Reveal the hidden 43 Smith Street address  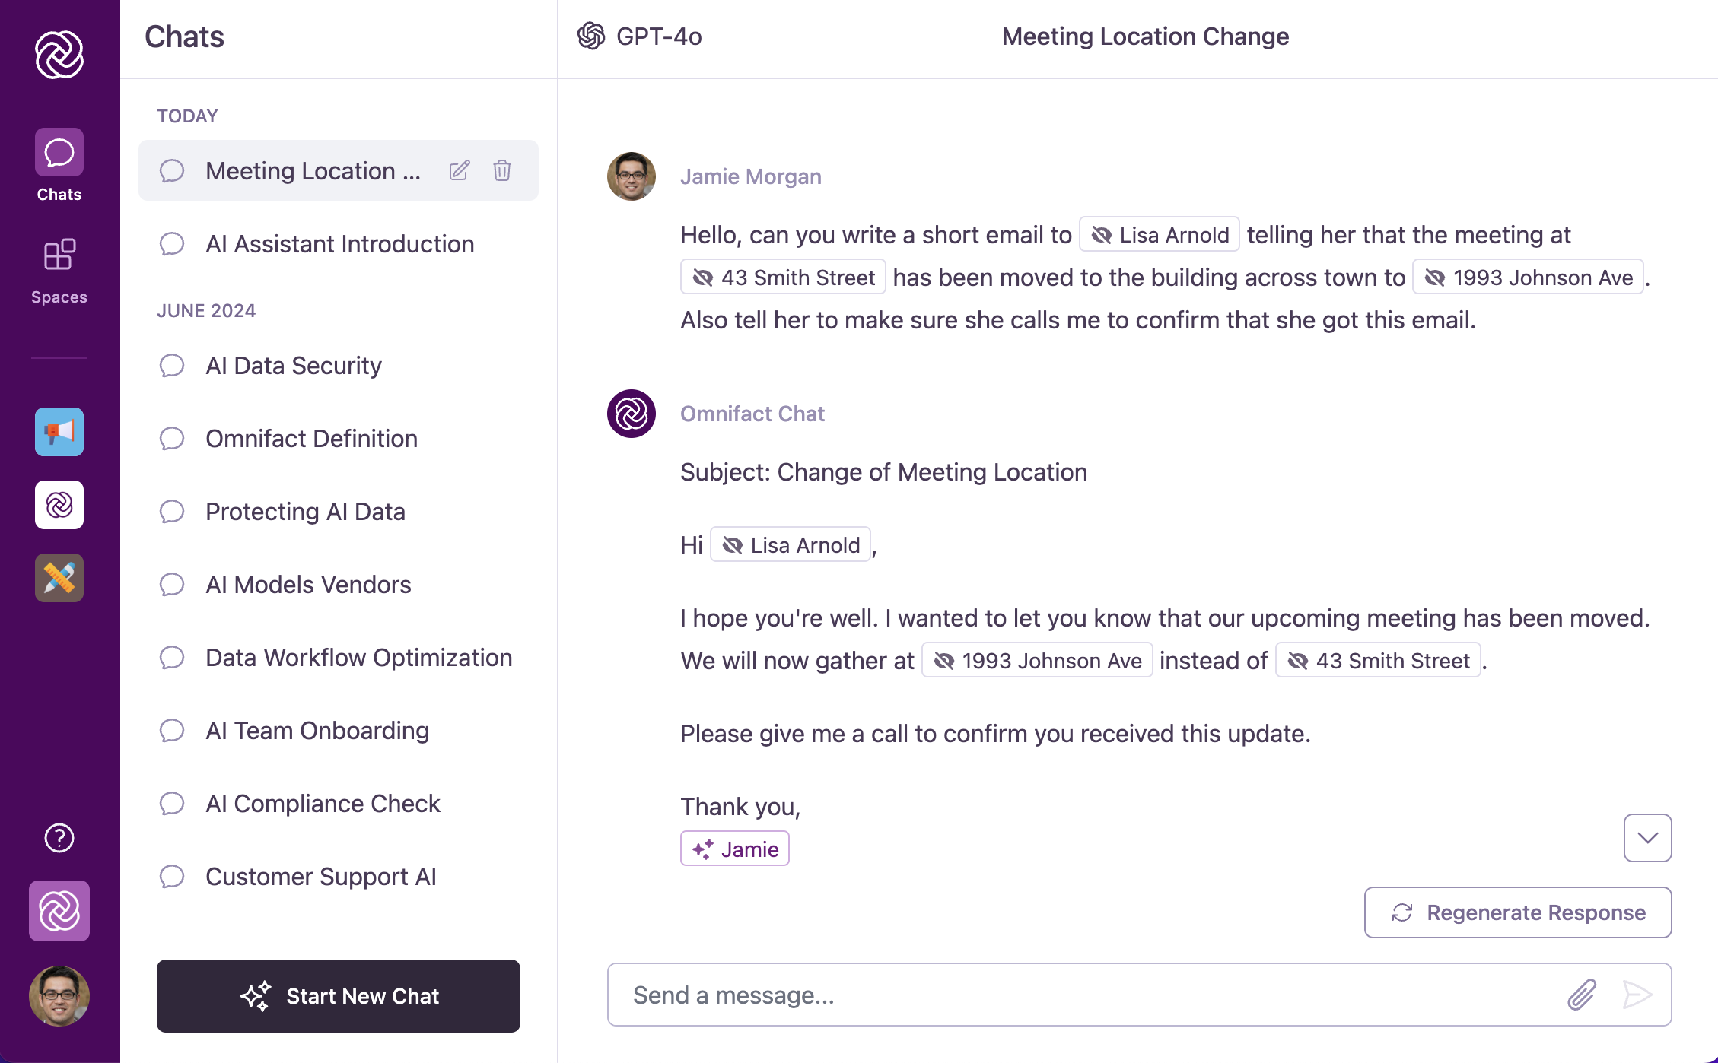coord(782,277)
